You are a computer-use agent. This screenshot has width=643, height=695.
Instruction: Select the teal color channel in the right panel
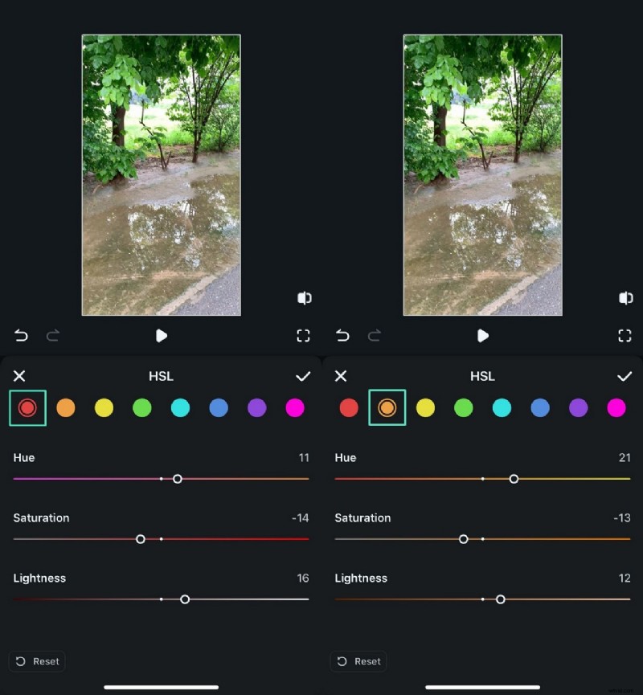[x=502, y=407]
